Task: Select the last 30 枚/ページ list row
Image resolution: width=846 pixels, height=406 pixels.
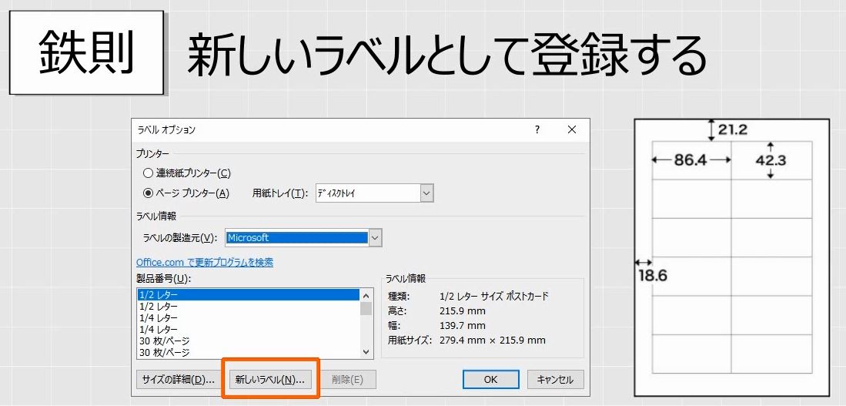Action: click(x=248, y=353)
